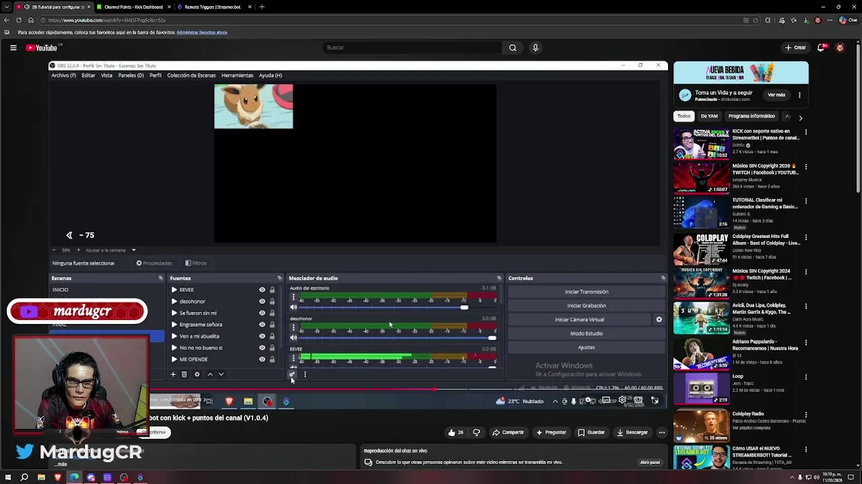This screenshot has height=484, width=862.
Task: Hide the No no no bueno si source
Action: [262, 348]
